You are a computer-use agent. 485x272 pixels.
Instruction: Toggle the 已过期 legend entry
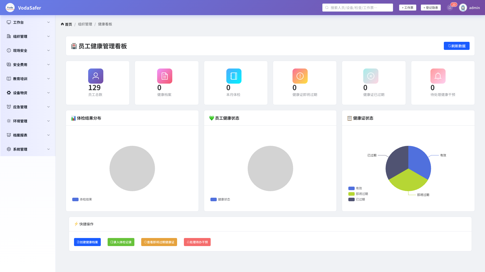(x=357, y=199)
